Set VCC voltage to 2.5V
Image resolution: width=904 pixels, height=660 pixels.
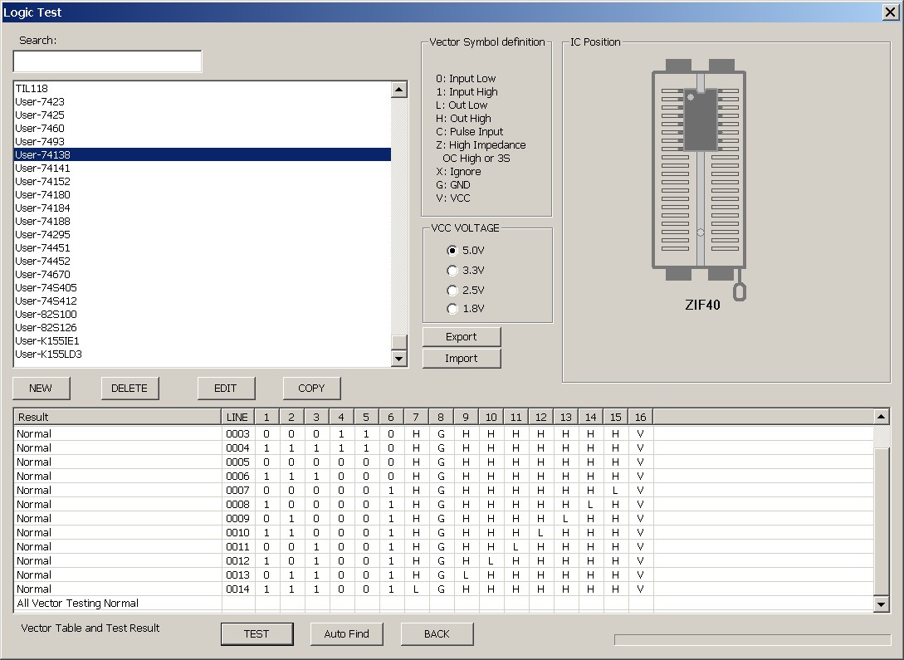click(452, 290)
